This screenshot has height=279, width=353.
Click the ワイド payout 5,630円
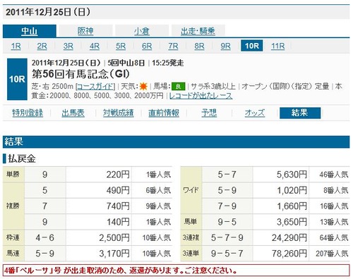point(292,175)
